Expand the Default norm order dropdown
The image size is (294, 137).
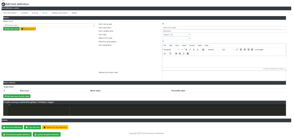pos(176,38)
